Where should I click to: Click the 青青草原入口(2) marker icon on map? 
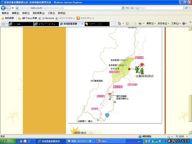pos(127,59)
